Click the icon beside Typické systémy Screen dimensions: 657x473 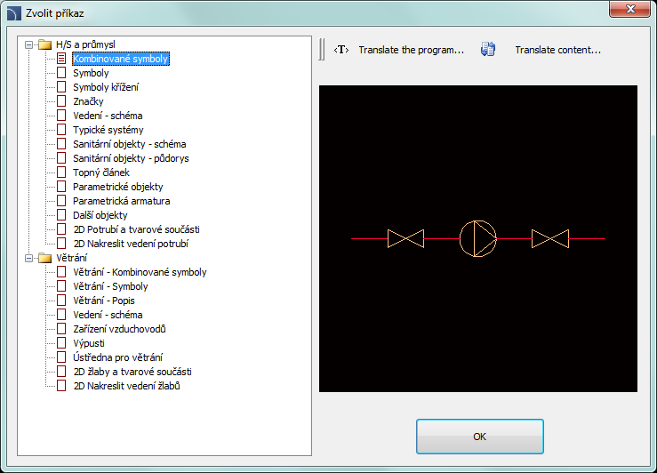61,130
